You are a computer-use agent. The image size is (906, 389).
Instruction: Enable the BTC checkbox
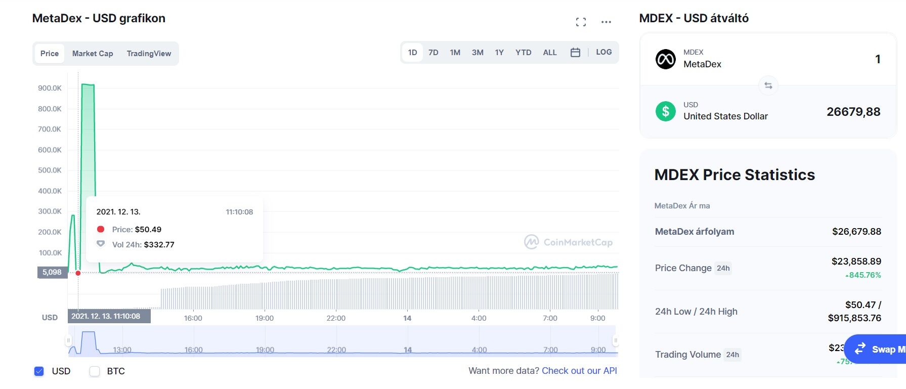pyautogui.click(x=95, y=371)
